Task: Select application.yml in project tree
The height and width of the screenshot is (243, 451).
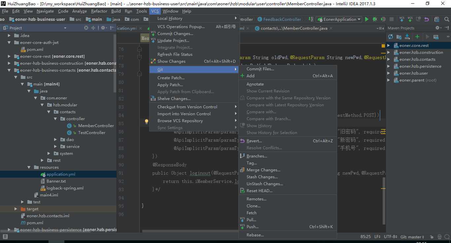Action: click(60, 174)
